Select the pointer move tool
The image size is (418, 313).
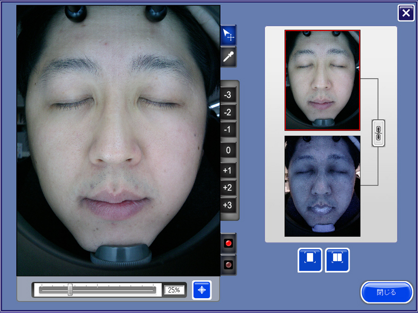[x=229, y=35]
